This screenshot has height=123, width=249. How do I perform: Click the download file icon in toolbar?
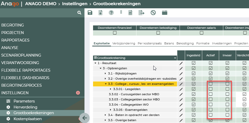pos(101,13)
